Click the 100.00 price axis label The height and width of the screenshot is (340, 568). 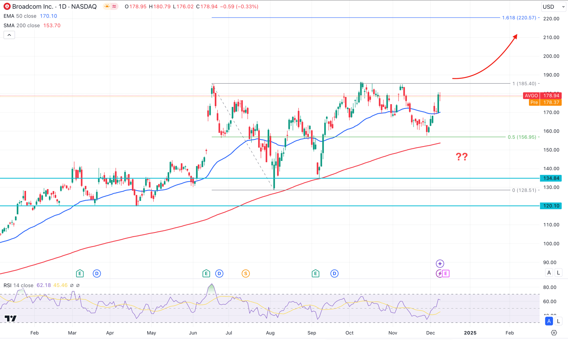[x=551, y=244]
